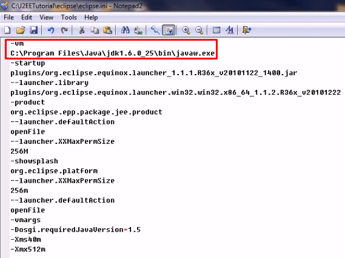Open the Replace dialog icon
Image resolution: width=345 pixels, height=258 pixels.
138,30
